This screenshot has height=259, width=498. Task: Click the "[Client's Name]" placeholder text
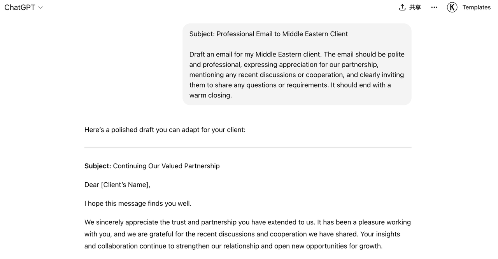[x=125, y=185]
